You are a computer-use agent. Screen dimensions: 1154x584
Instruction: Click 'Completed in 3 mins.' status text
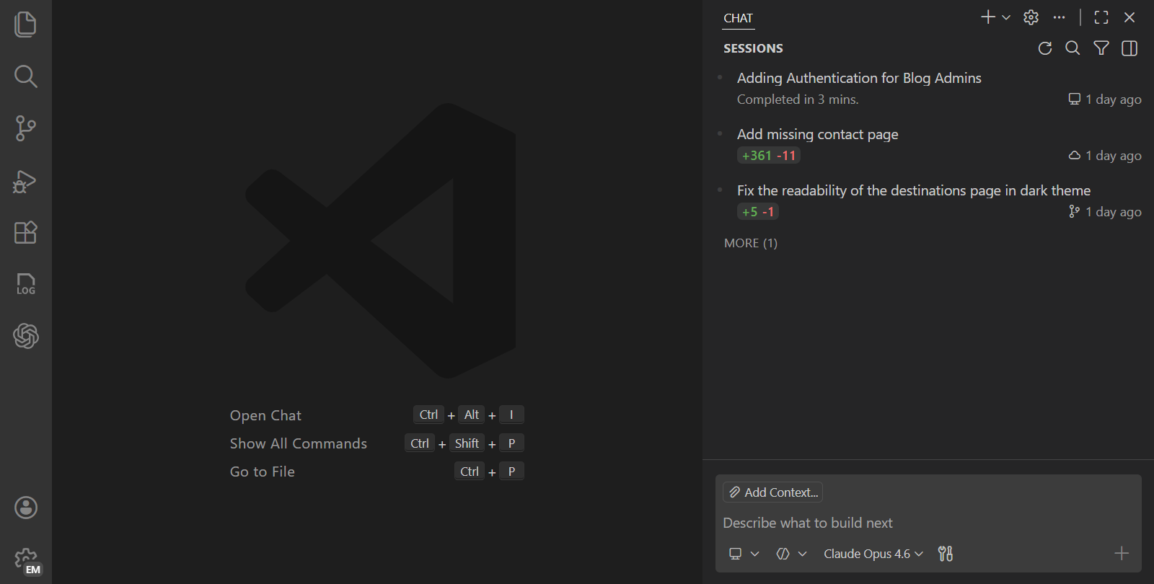pyautogui.click(x=798, y=99)
